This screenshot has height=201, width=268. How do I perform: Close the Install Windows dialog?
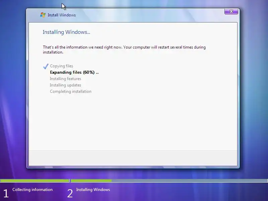click(x=231, y=11)
